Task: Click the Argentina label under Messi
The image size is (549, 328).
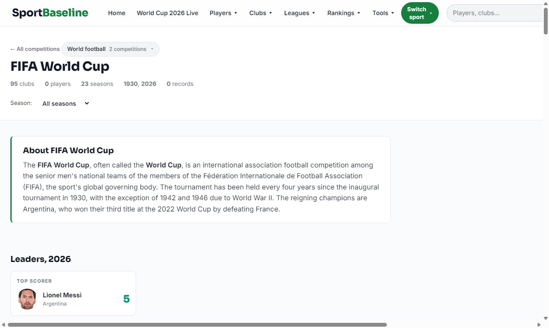Action: pos(54,304)
